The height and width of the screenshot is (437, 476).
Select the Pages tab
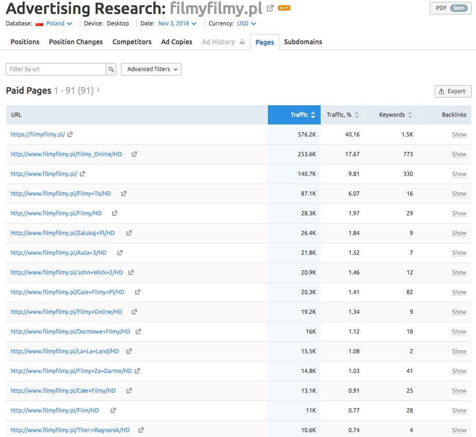[265, 42]
